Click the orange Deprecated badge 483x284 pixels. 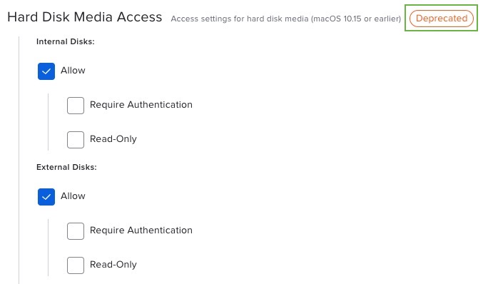click(x=441, y=18)
